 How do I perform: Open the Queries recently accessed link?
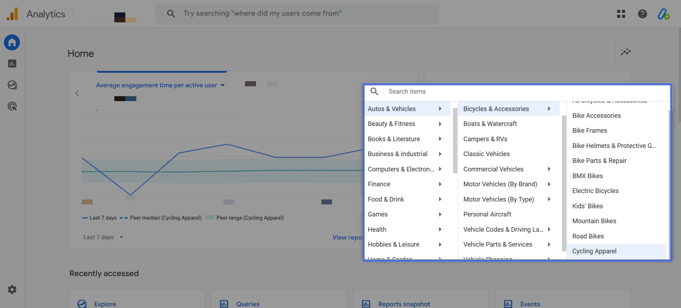tap(248, 304)
